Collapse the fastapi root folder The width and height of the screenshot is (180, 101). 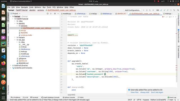pos(11,16)
